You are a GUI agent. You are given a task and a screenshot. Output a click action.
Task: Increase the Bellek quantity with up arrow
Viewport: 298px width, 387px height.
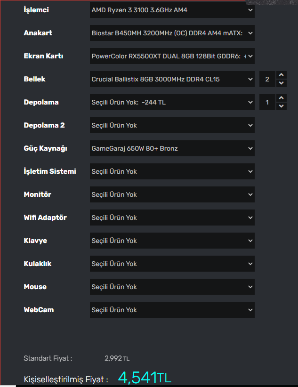coord(281,75)
